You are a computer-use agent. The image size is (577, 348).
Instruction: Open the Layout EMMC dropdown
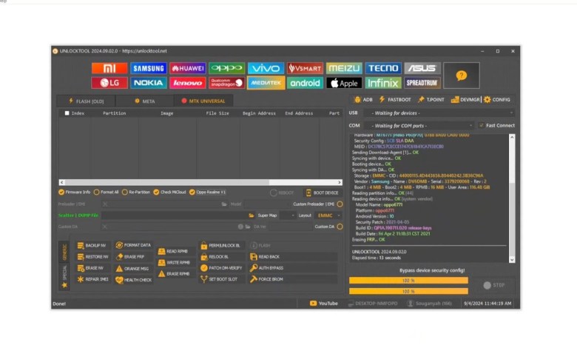point(328,215)
